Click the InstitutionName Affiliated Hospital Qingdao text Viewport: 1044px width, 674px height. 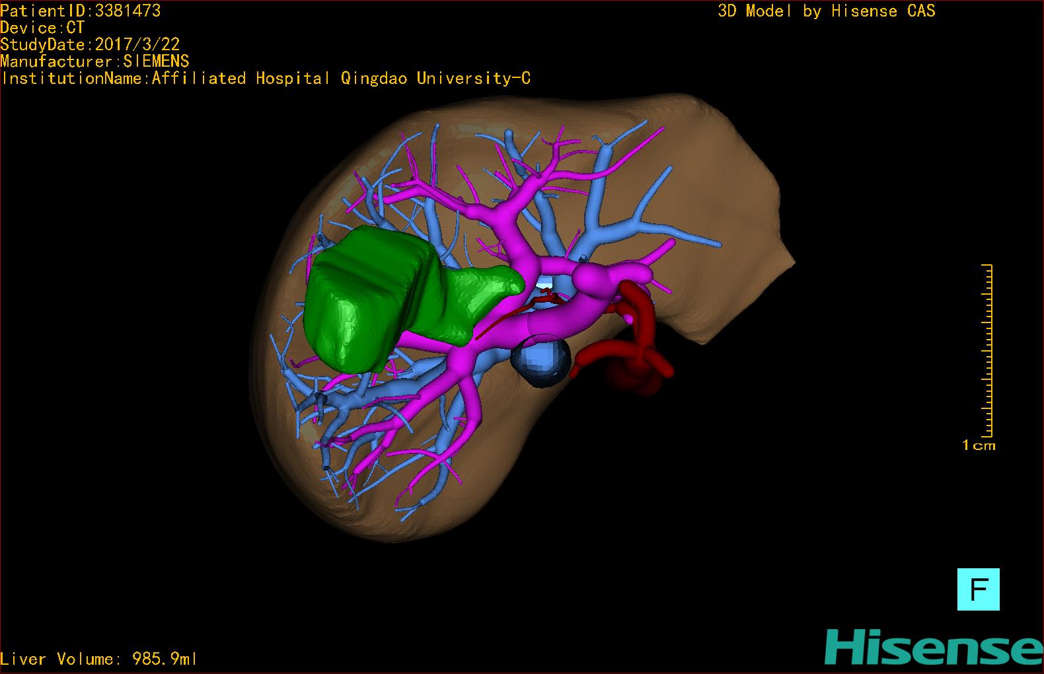pyautogui.click(x=266, y=79)
